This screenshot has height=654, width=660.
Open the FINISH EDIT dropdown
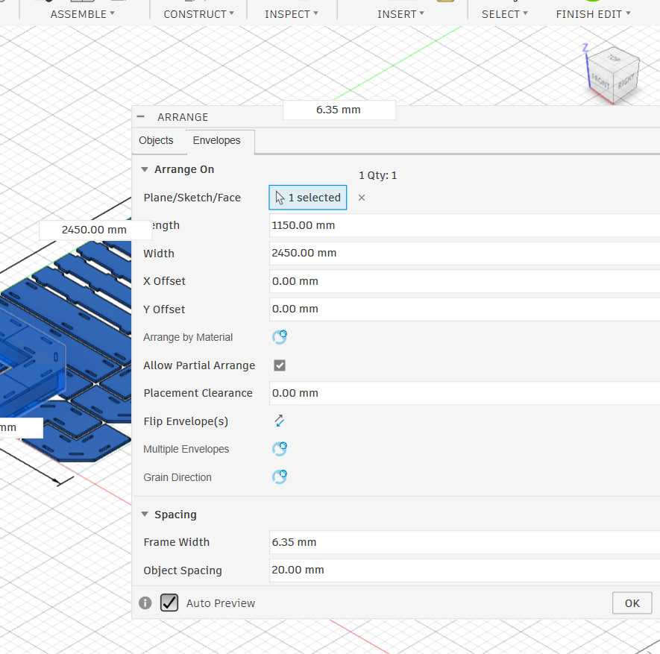(x=593, y=14)
